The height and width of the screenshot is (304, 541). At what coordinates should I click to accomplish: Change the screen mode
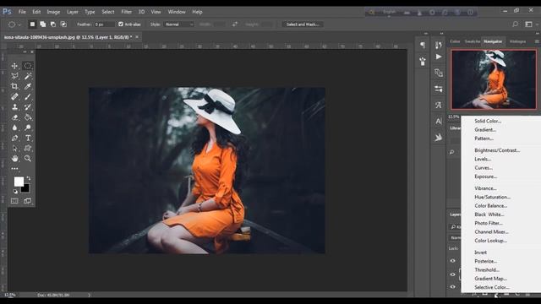pos(28,201)
